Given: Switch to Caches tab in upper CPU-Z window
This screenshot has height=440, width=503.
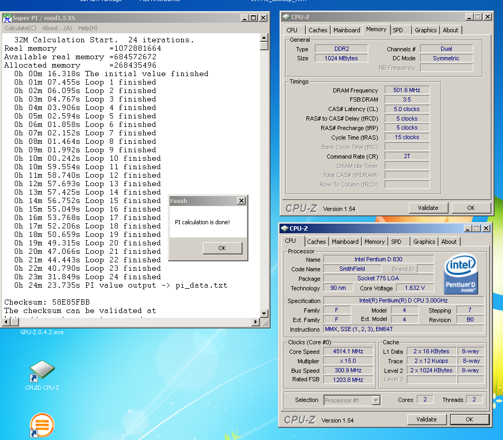Looking at the screenshot, I should click(318, 30).
